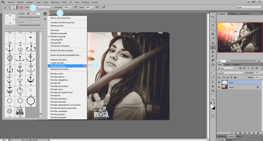Screen dimensions: 263x141
Task: Select the History Brush tool
Action: pyautogui.click(x=213, y=56)
